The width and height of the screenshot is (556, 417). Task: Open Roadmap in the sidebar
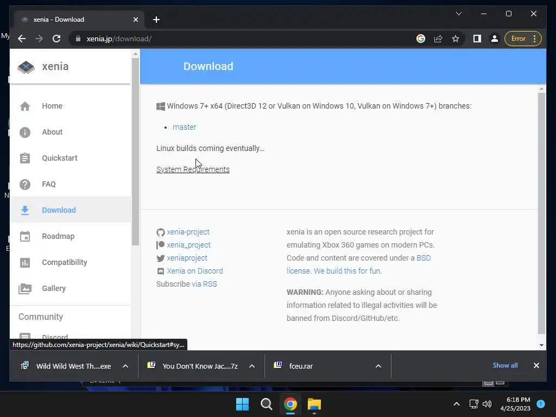[70, 236]
